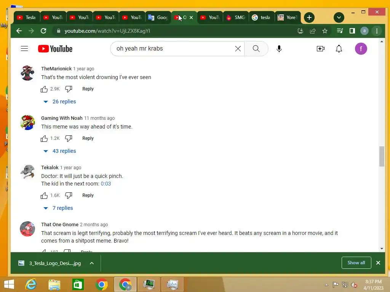Switch to the tesla Google search tab
Screen dimensions: 390x292
click(x=261, y=17)
